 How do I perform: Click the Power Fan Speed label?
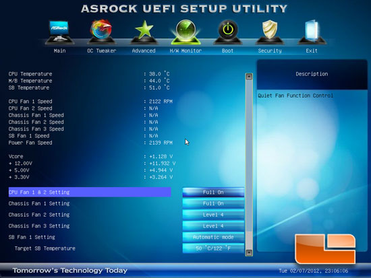tap(30, 143)
